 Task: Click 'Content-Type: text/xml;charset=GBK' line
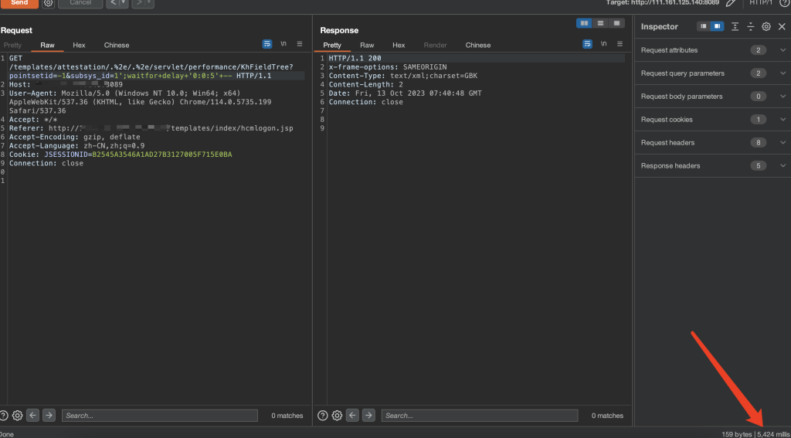tap(403, 76)
